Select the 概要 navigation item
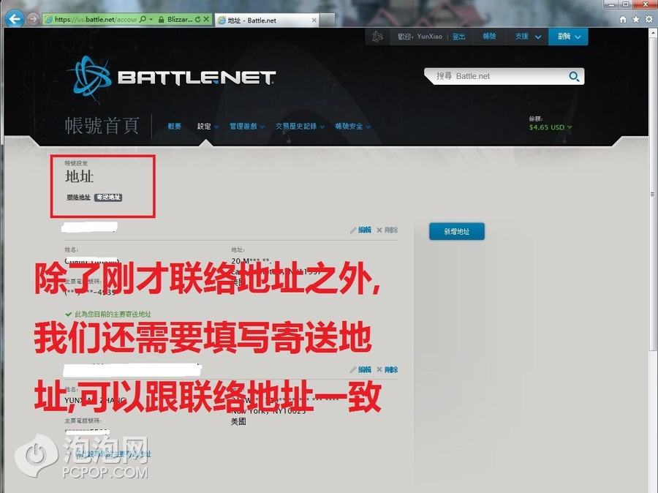This screenshot has width=658, height=493. [x=174, y=127]
